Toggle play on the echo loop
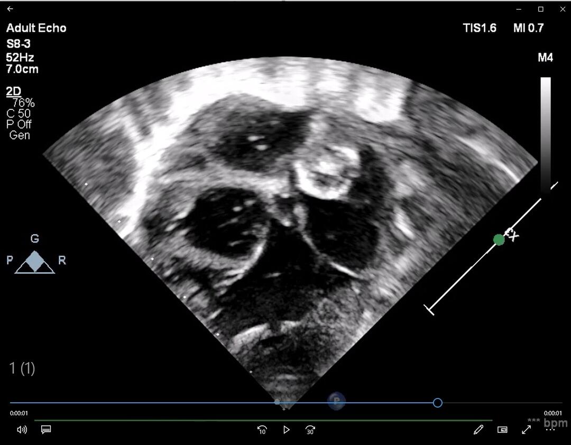The height and width of the screenshot is (445, 571). pos(286,430)
